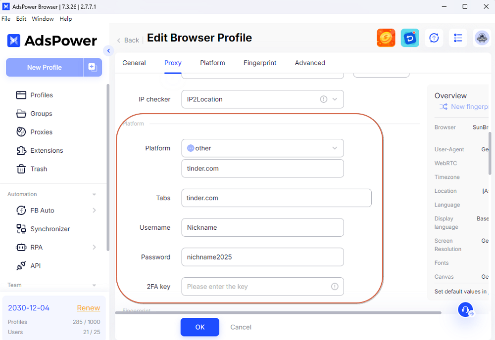This screenshot has height=340, width=495.
Task: Switch to the Fingerprint tab
Action: pos(260,63)
